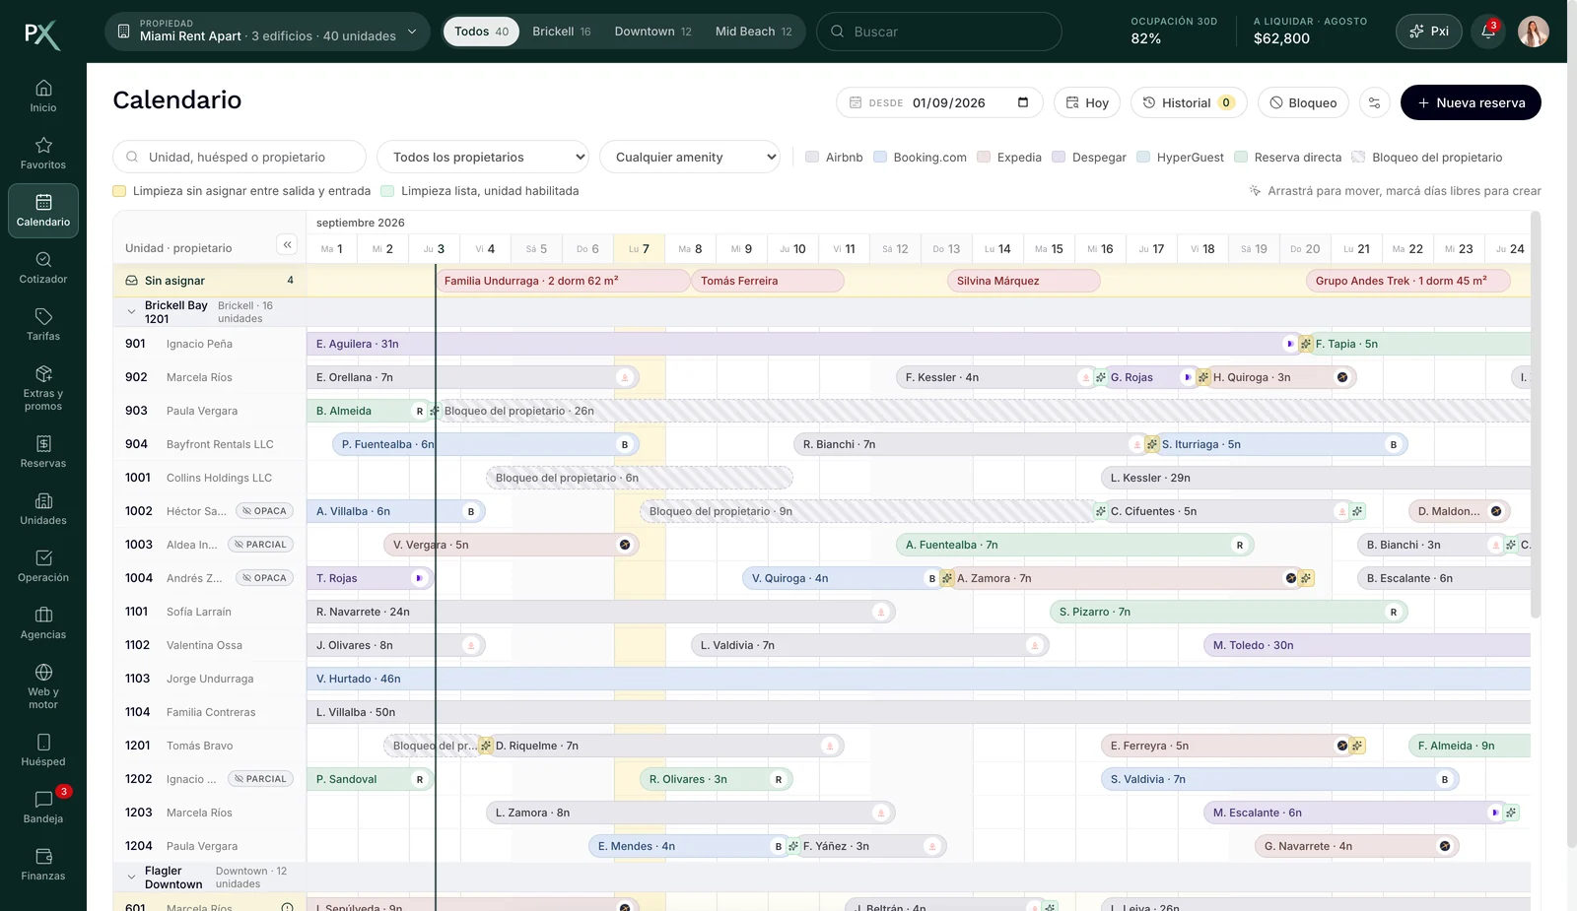Open Calendario in the sidebar
Viewport: 1577px width, 911px height.
pos(43,211)
